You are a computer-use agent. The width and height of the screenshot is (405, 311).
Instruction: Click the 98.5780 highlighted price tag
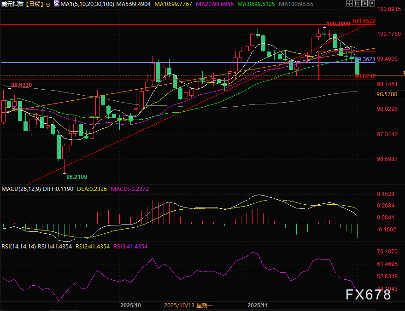click(x=387, y=94)
